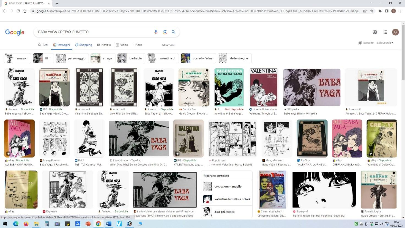Image resolution: width=405 pixels, height=228 pixels.
Task: Open File Explorer from the taskbar
Action: coord(36,224)
